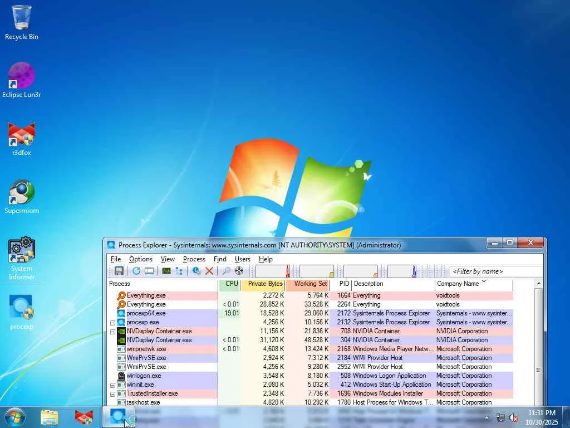Click the Process Explorer taskbar button
This screenshot has width=570, height=428.
click(x=119, y=417)
